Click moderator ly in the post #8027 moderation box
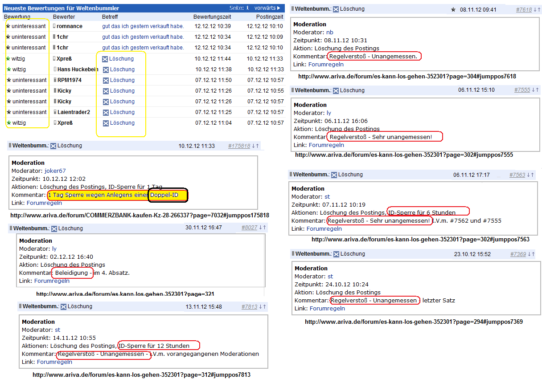542x379 pixels. [54, 249]
